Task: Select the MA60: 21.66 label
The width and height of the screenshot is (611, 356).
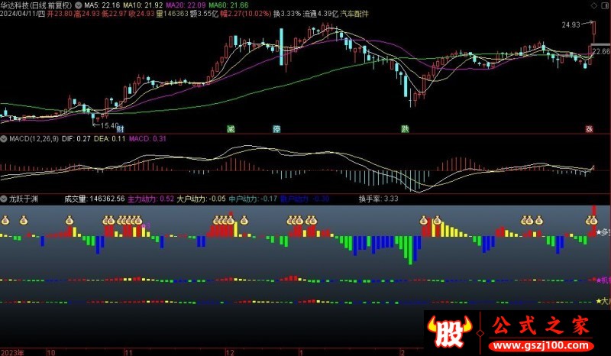Action: (x=228, y=5)
